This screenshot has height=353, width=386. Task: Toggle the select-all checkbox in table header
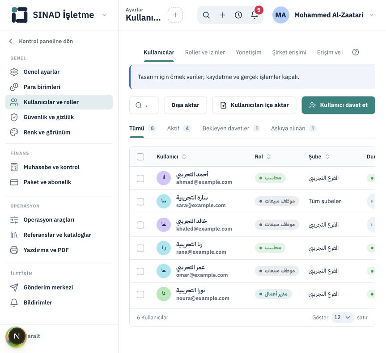[x=140, y=157]
